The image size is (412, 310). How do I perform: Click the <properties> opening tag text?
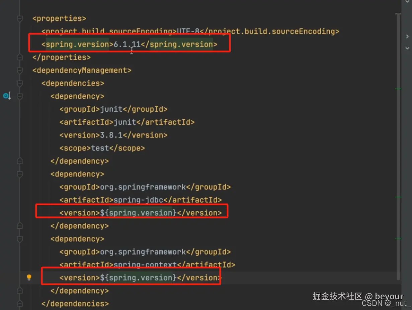[59, 18]
